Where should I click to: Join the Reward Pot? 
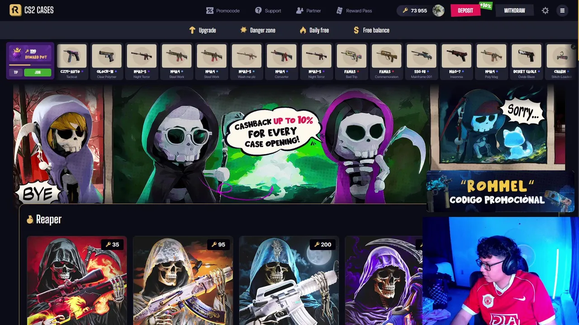pos(38,72)
